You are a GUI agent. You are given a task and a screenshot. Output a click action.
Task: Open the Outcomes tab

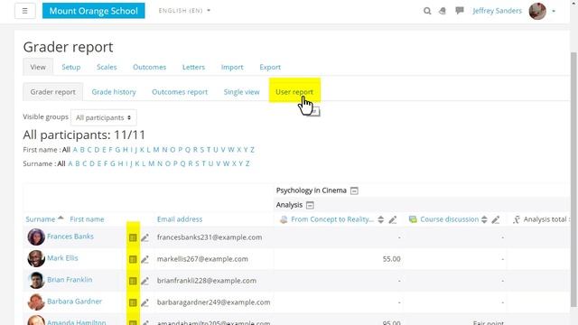coord(149,67)
